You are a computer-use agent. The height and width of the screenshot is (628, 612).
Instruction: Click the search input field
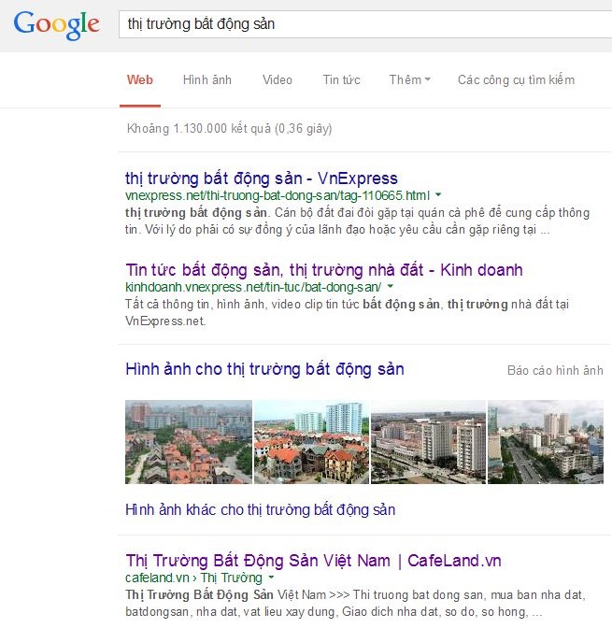(365, 24)
